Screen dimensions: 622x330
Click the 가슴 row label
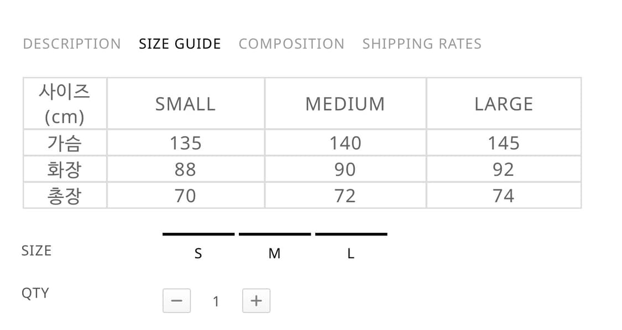point(65,143)
